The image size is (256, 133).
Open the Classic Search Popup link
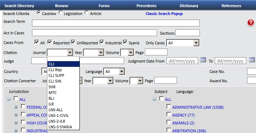pos(164,14)
